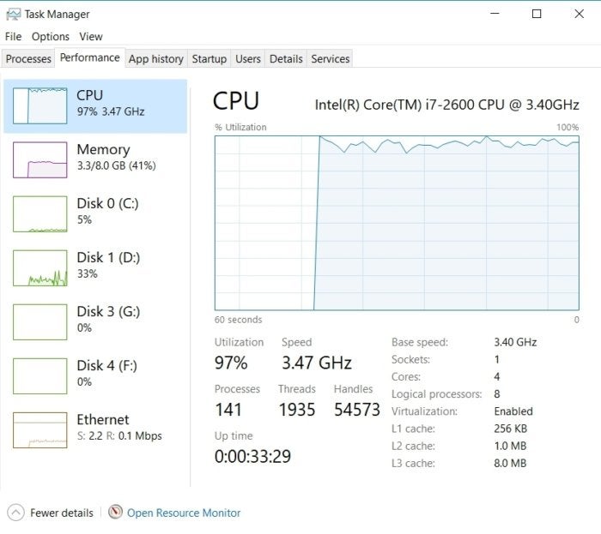Screen dimensions: 601x534
Task: Click the 60 seconds graph label
Action: click(238, 320)
